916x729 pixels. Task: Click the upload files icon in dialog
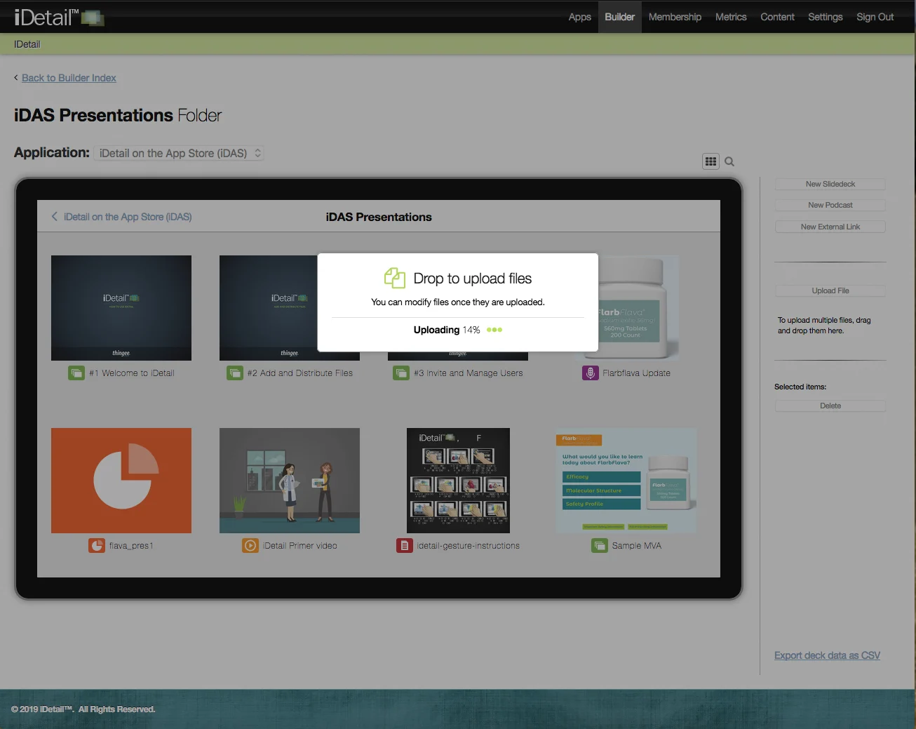[x=395, y=279]
